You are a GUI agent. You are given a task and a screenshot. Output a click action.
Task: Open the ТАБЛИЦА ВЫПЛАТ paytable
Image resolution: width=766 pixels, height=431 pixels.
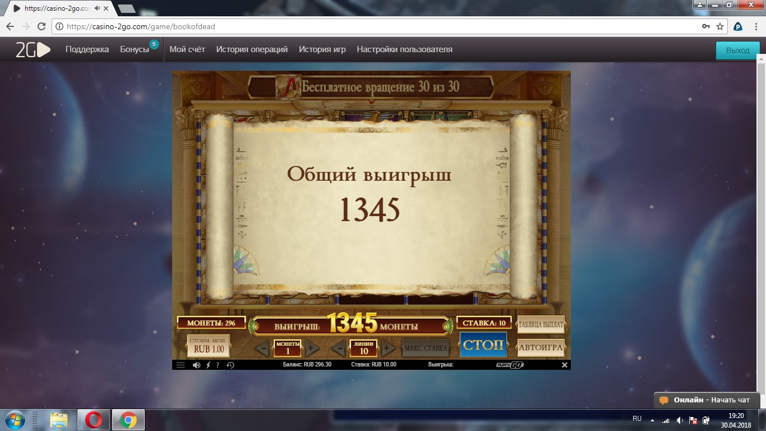click(x=541, y=324)
